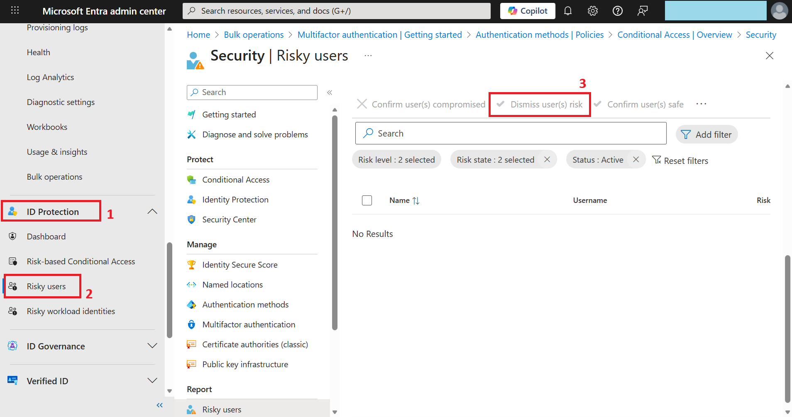Open the toolbar more options ellipsis
This screenshot has height=417, width=792.
(701, 104)
